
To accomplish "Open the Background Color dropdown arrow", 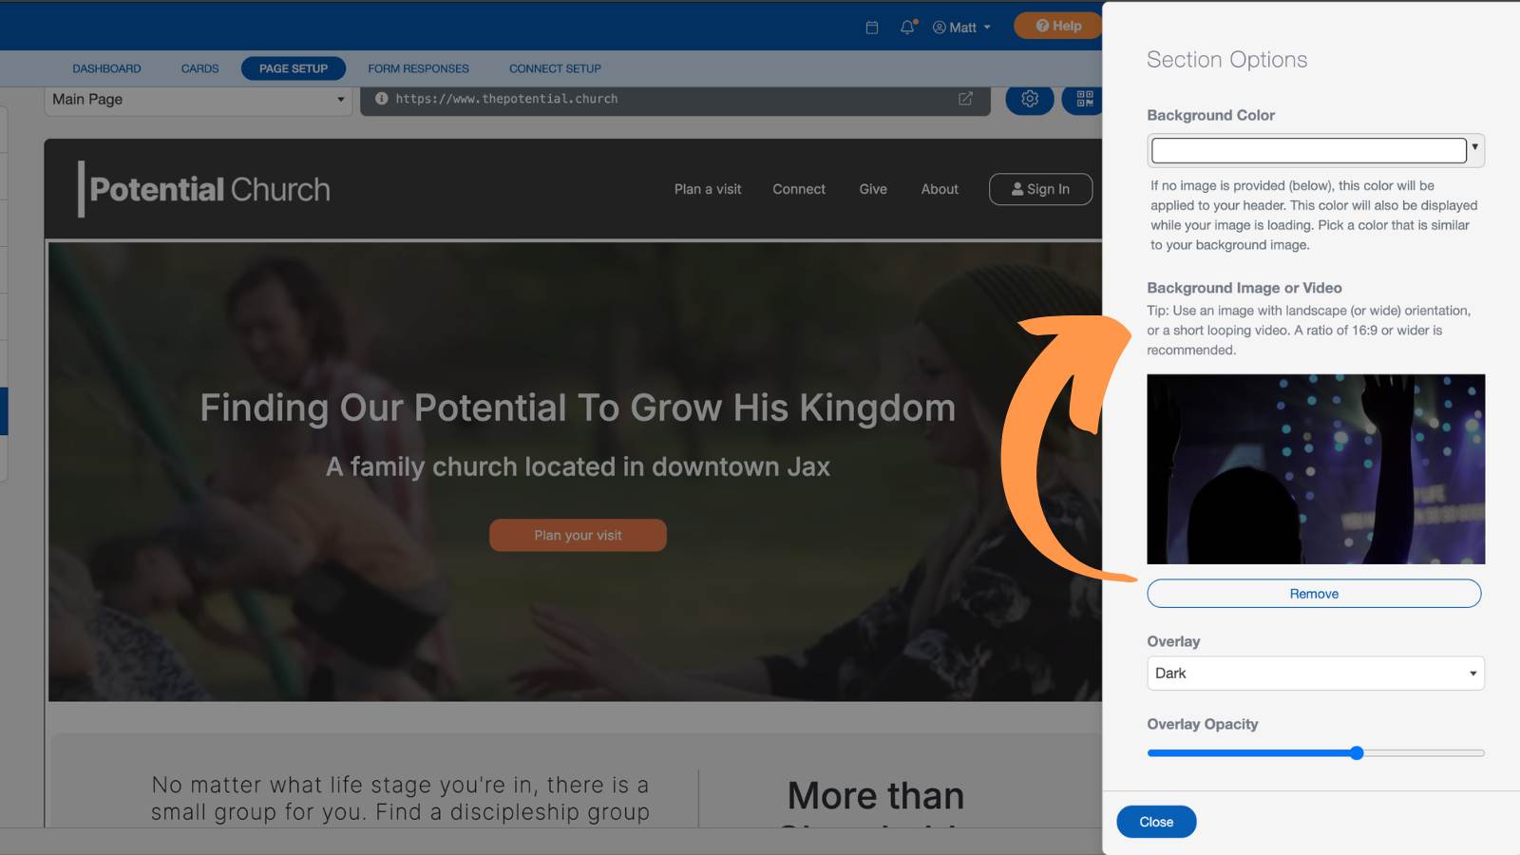I will [x=1475, y=146].
